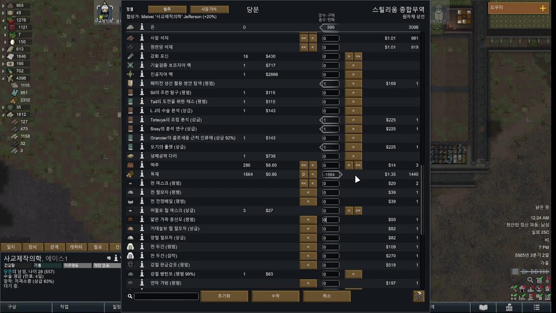Click the 목재 quantity field showing -1664
This screenshot has height=313, width=556.
pos(331,174)
